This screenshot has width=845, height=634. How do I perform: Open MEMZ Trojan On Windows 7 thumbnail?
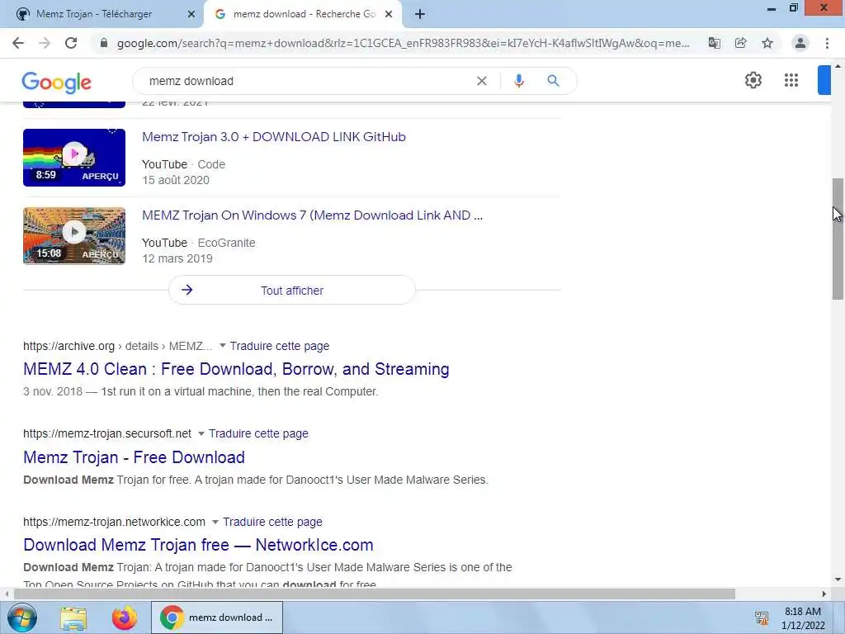(x=74, y=236)
